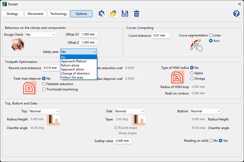Click the gear settings icon in toolbar
Screen dimensions: 244x162
coord(102,14)
